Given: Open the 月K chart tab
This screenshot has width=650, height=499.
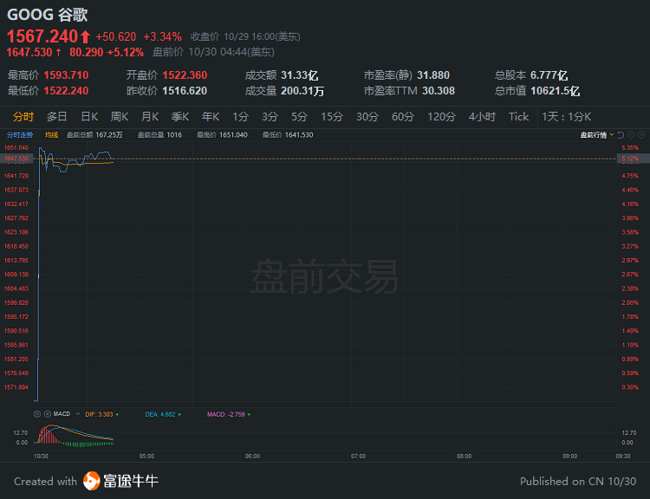Looking at the screenshot, I should (x=150, y=117).
